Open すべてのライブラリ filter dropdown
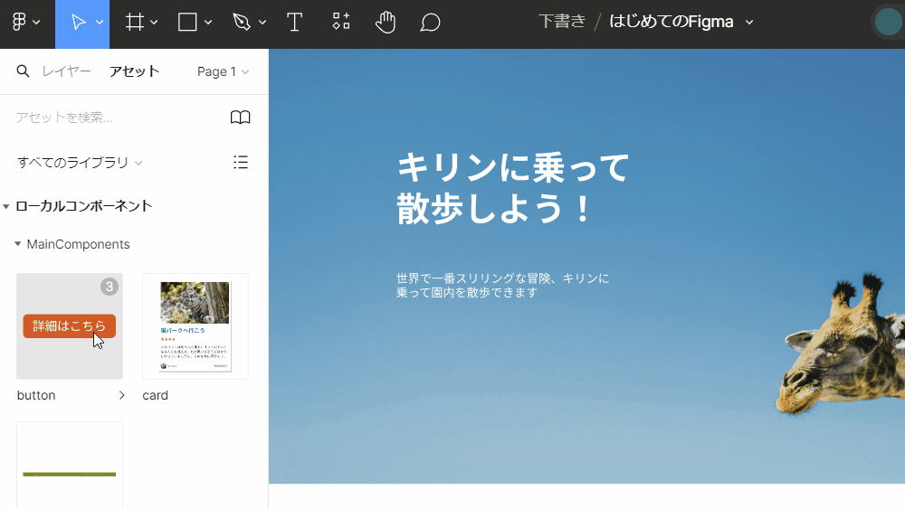 click(x=80, y=163)
